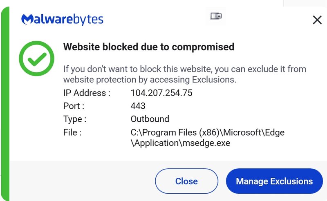This screenshot has width=327, height=201.
Task: Open Manage Exclusions
Action: point(274,181)
